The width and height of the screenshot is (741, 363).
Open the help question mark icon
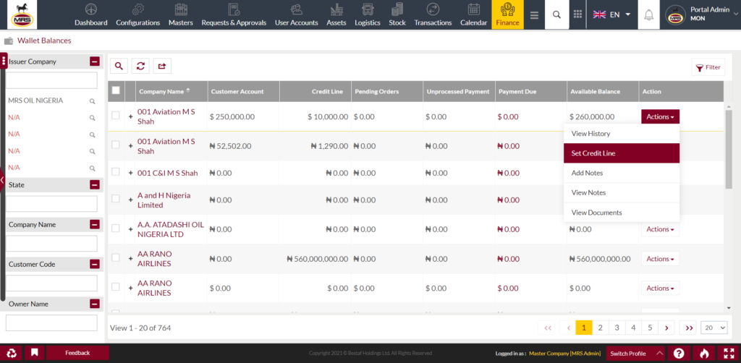pyautogui.click(x=679, y=353)
